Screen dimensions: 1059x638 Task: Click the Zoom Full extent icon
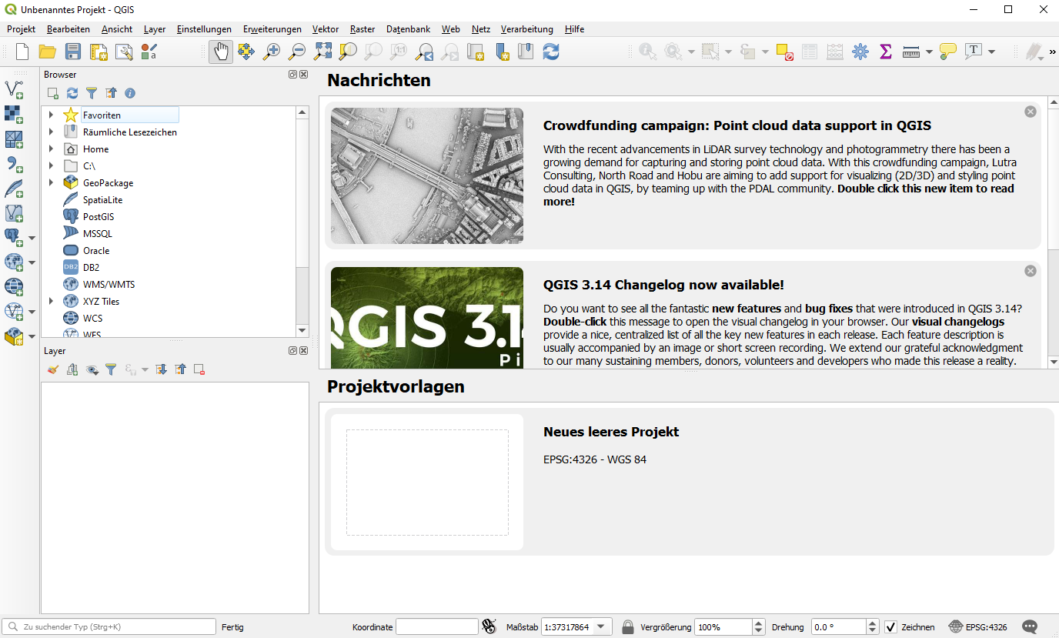tap(322, 52)
